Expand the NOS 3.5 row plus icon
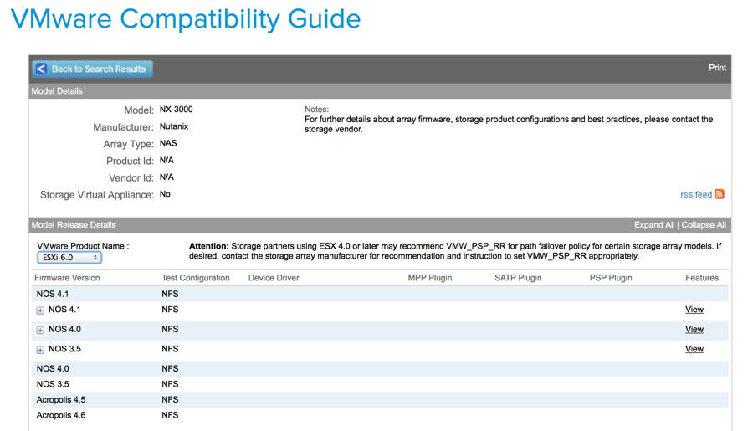The height and width of the screenshot is (431, 753). pyautogui.click(x=40, y=350)
